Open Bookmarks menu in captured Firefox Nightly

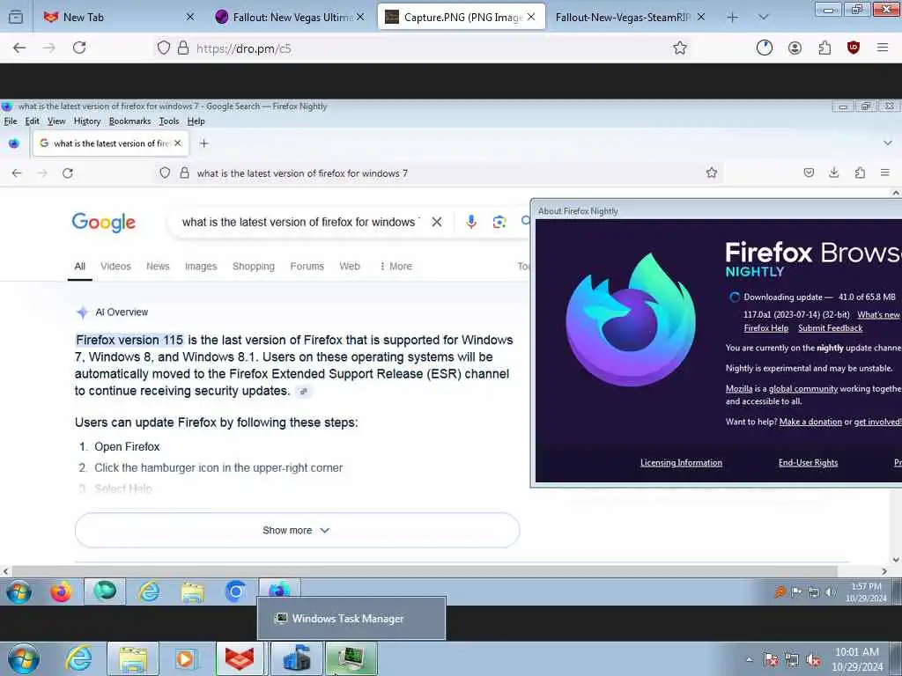coord(130,121)
